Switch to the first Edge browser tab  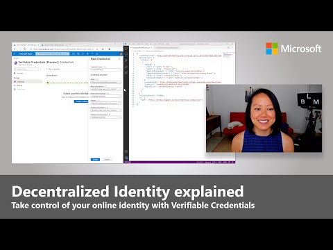point(26,44)
